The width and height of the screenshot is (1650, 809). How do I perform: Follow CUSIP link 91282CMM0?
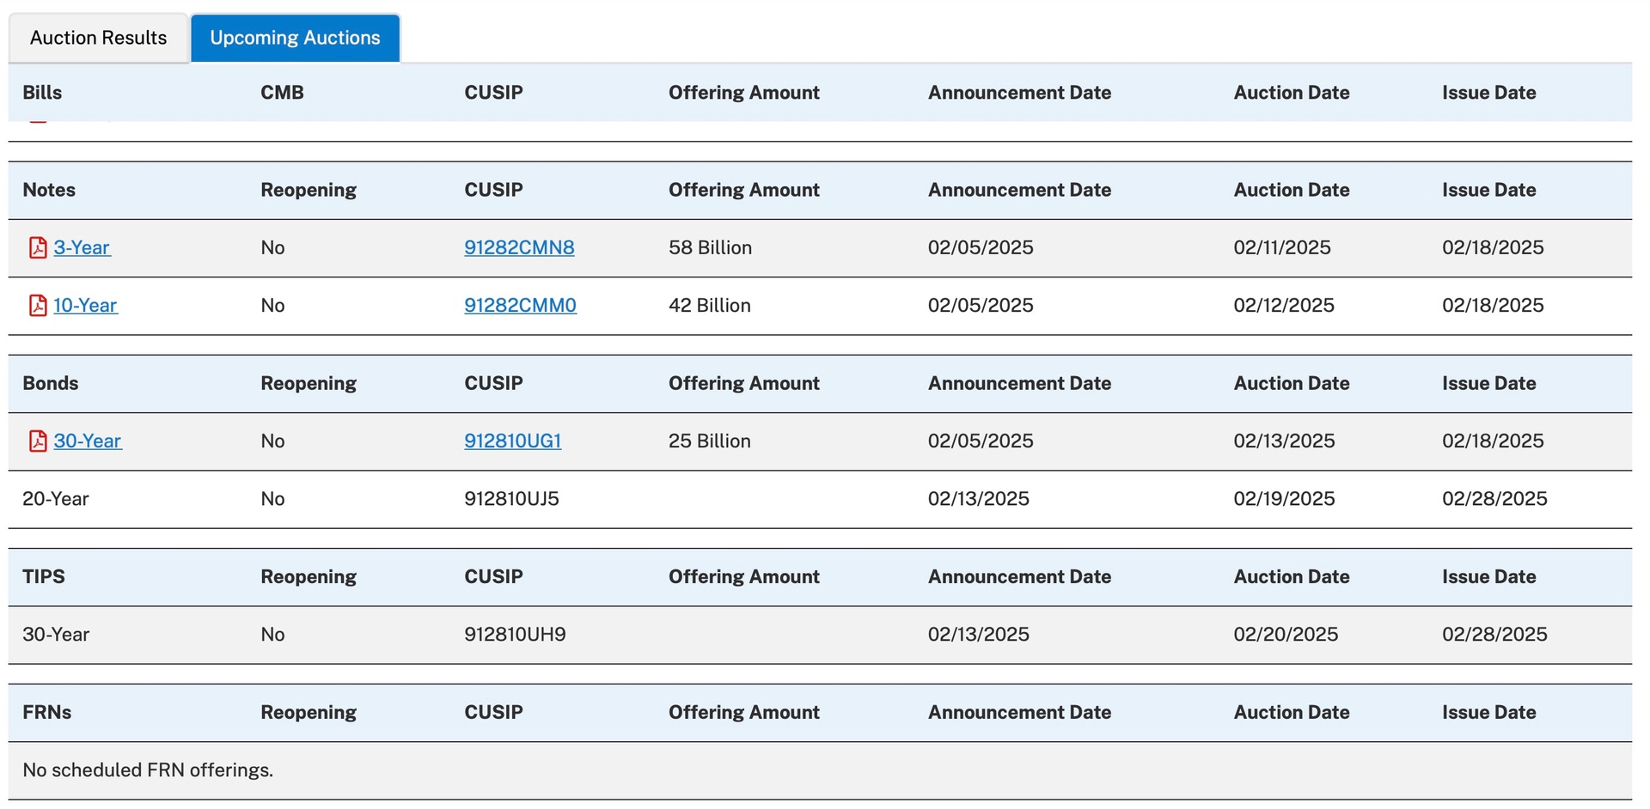[520, 305]
